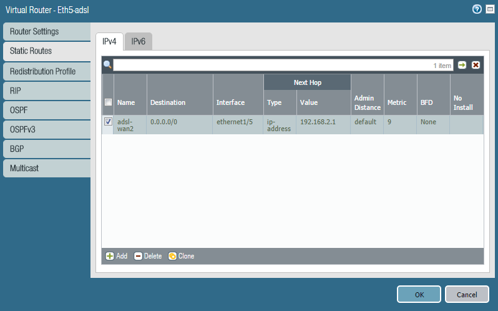The width and height of the screenshot is (498, 311).
Task: Apply filter with green arrow icon
Action: (462, 65)
